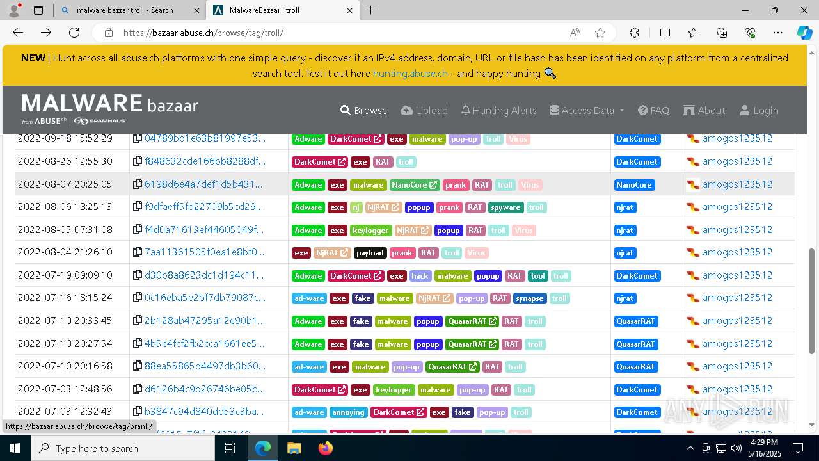
Task: Open the Browse nav item
Action: [x=363, y=110]
